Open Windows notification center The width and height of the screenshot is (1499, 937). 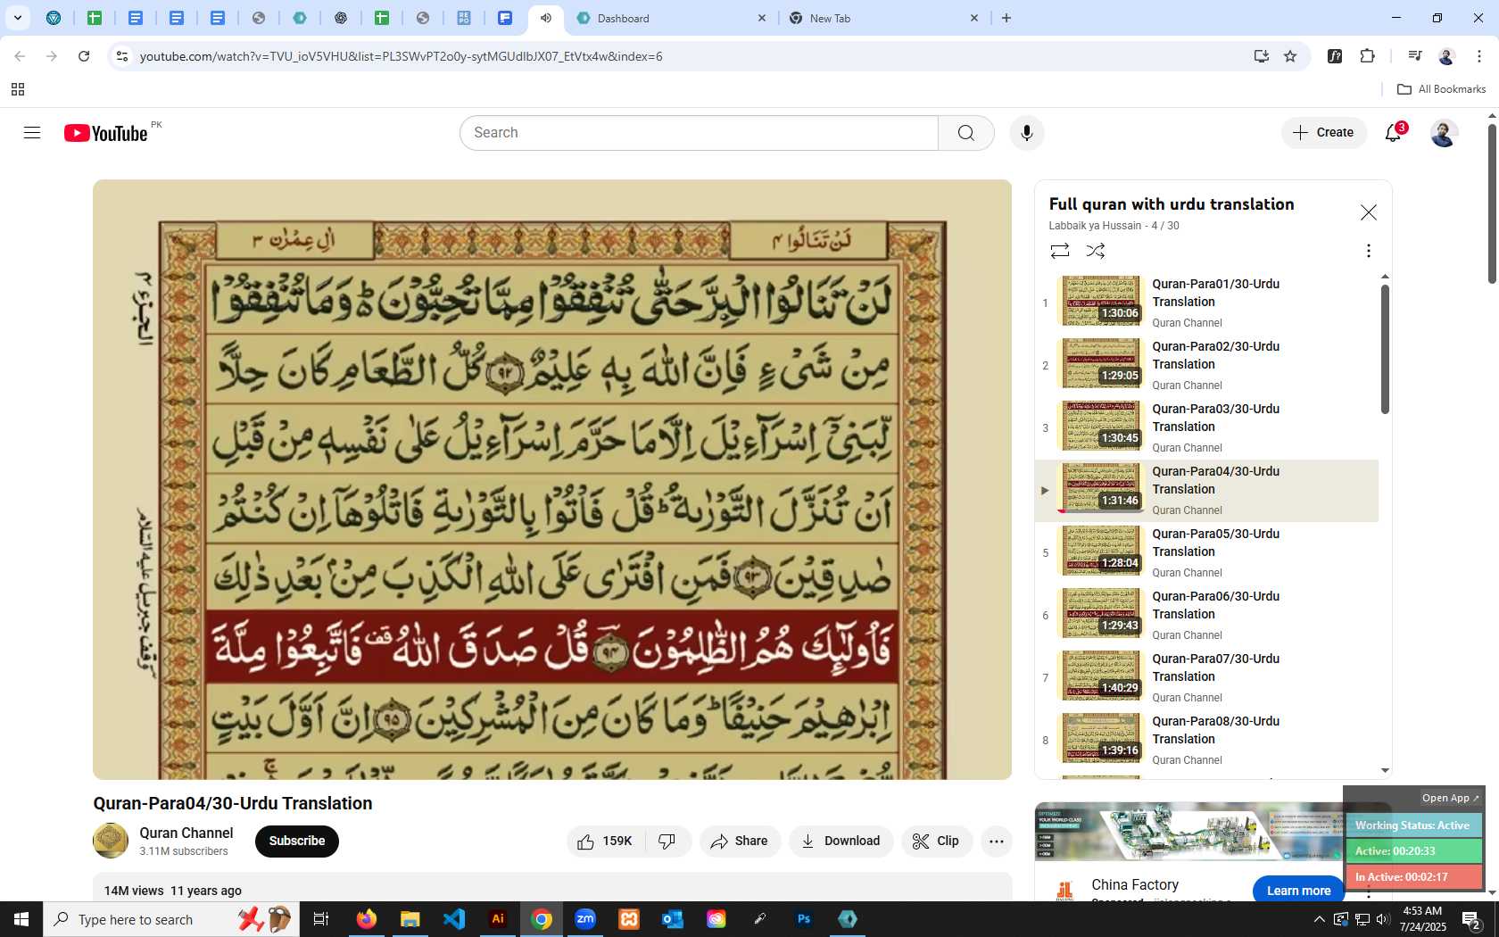(1471, 919)
